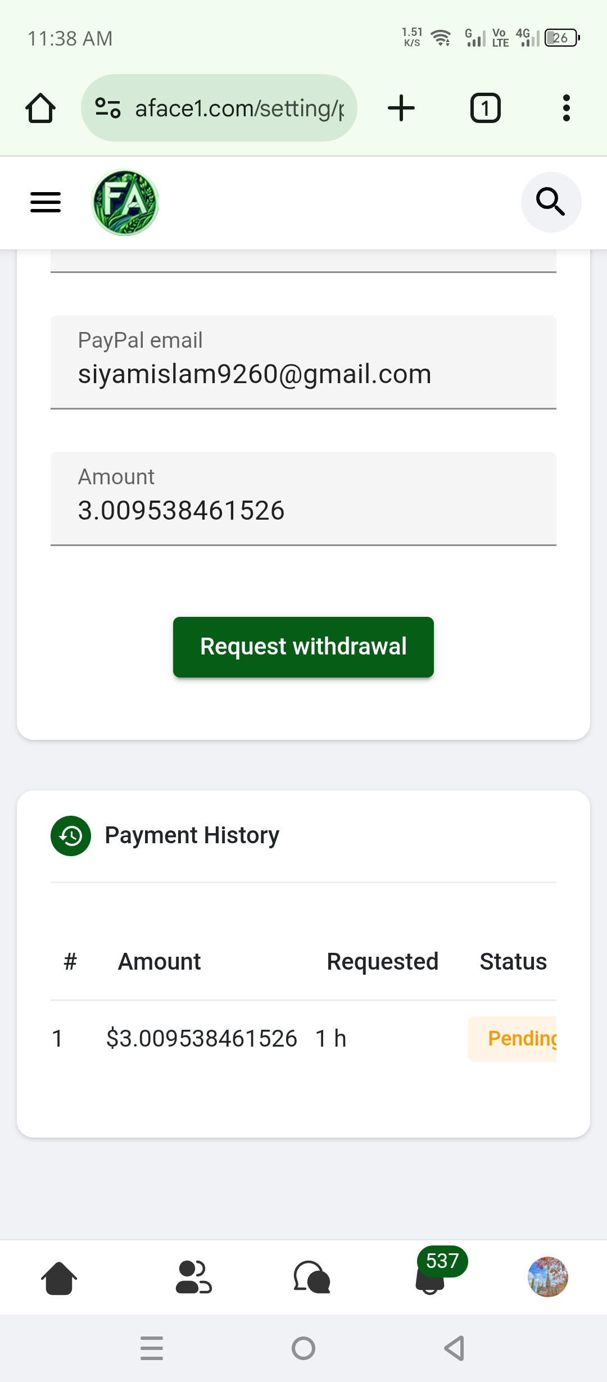The width and height of the screenshot is (607, 1382).
Task: Tap Payment History clock icon
Action: click(71, 836)
